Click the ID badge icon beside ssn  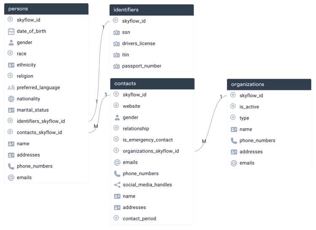tap(116, 32)
